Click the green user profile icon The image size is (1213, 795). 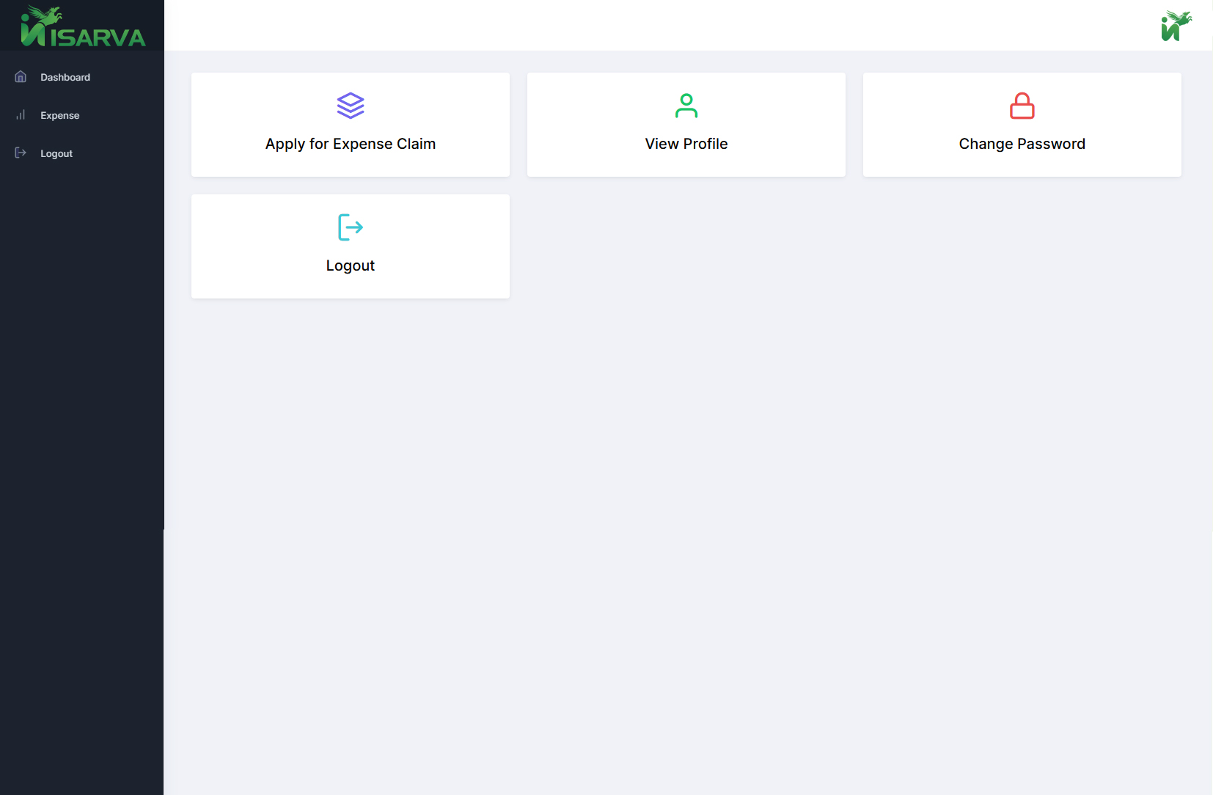(x=686, y=106)
